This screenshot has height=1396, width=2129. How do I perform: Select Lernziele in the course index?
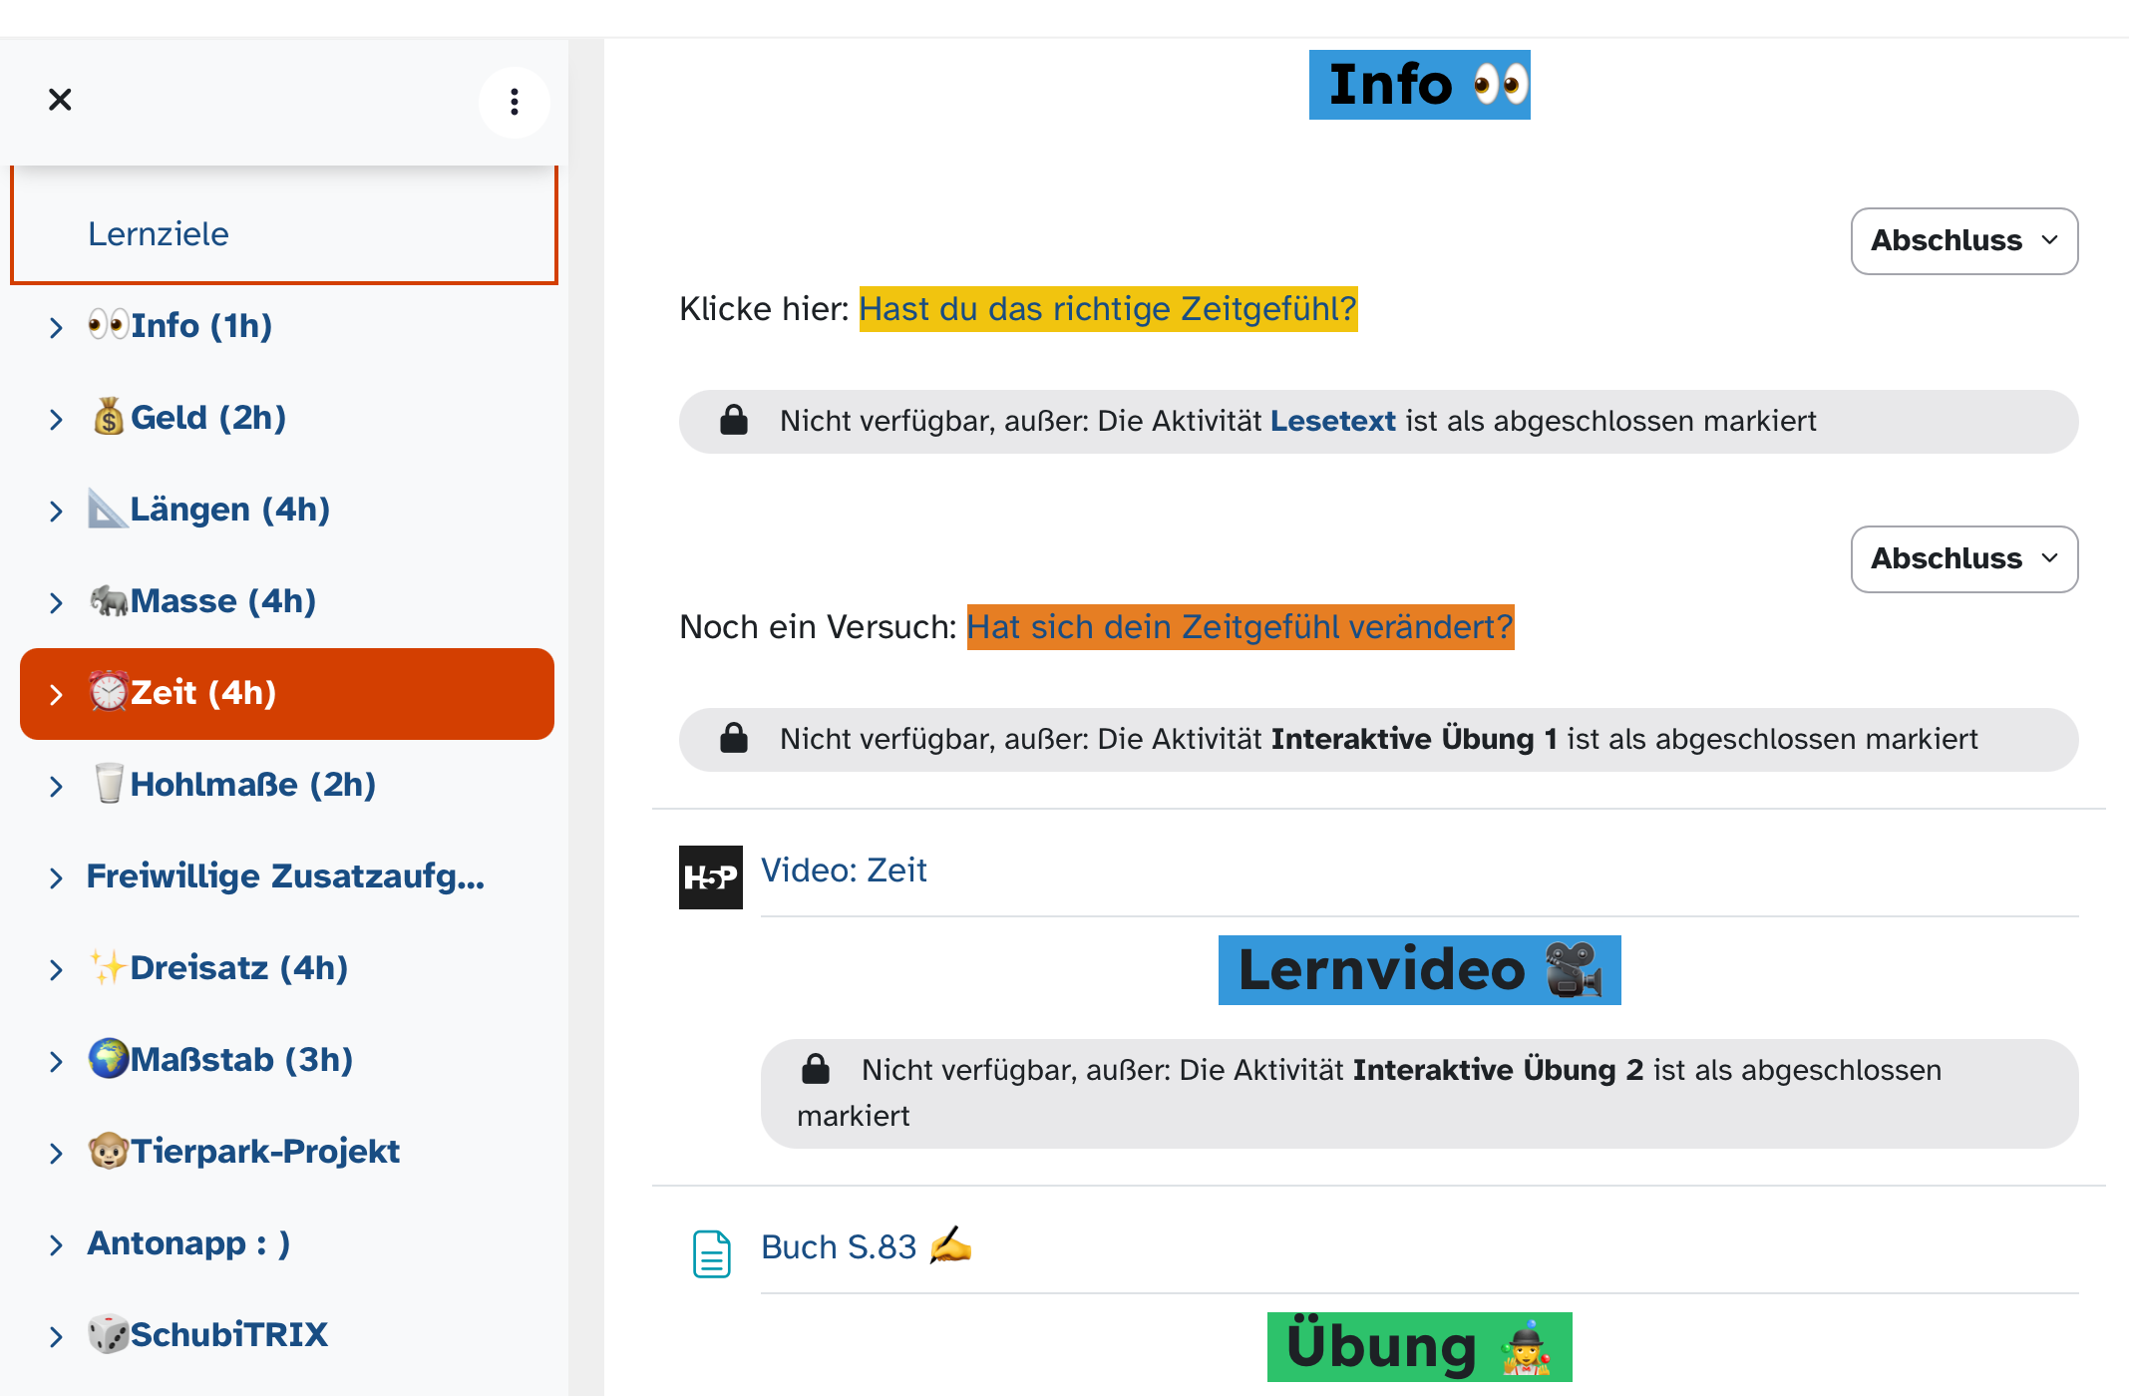click(159, 234)
